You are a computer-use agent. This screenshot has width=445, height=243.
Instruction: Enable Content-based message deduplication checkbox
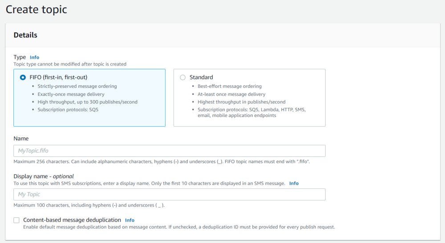click(x=16, y=220)
